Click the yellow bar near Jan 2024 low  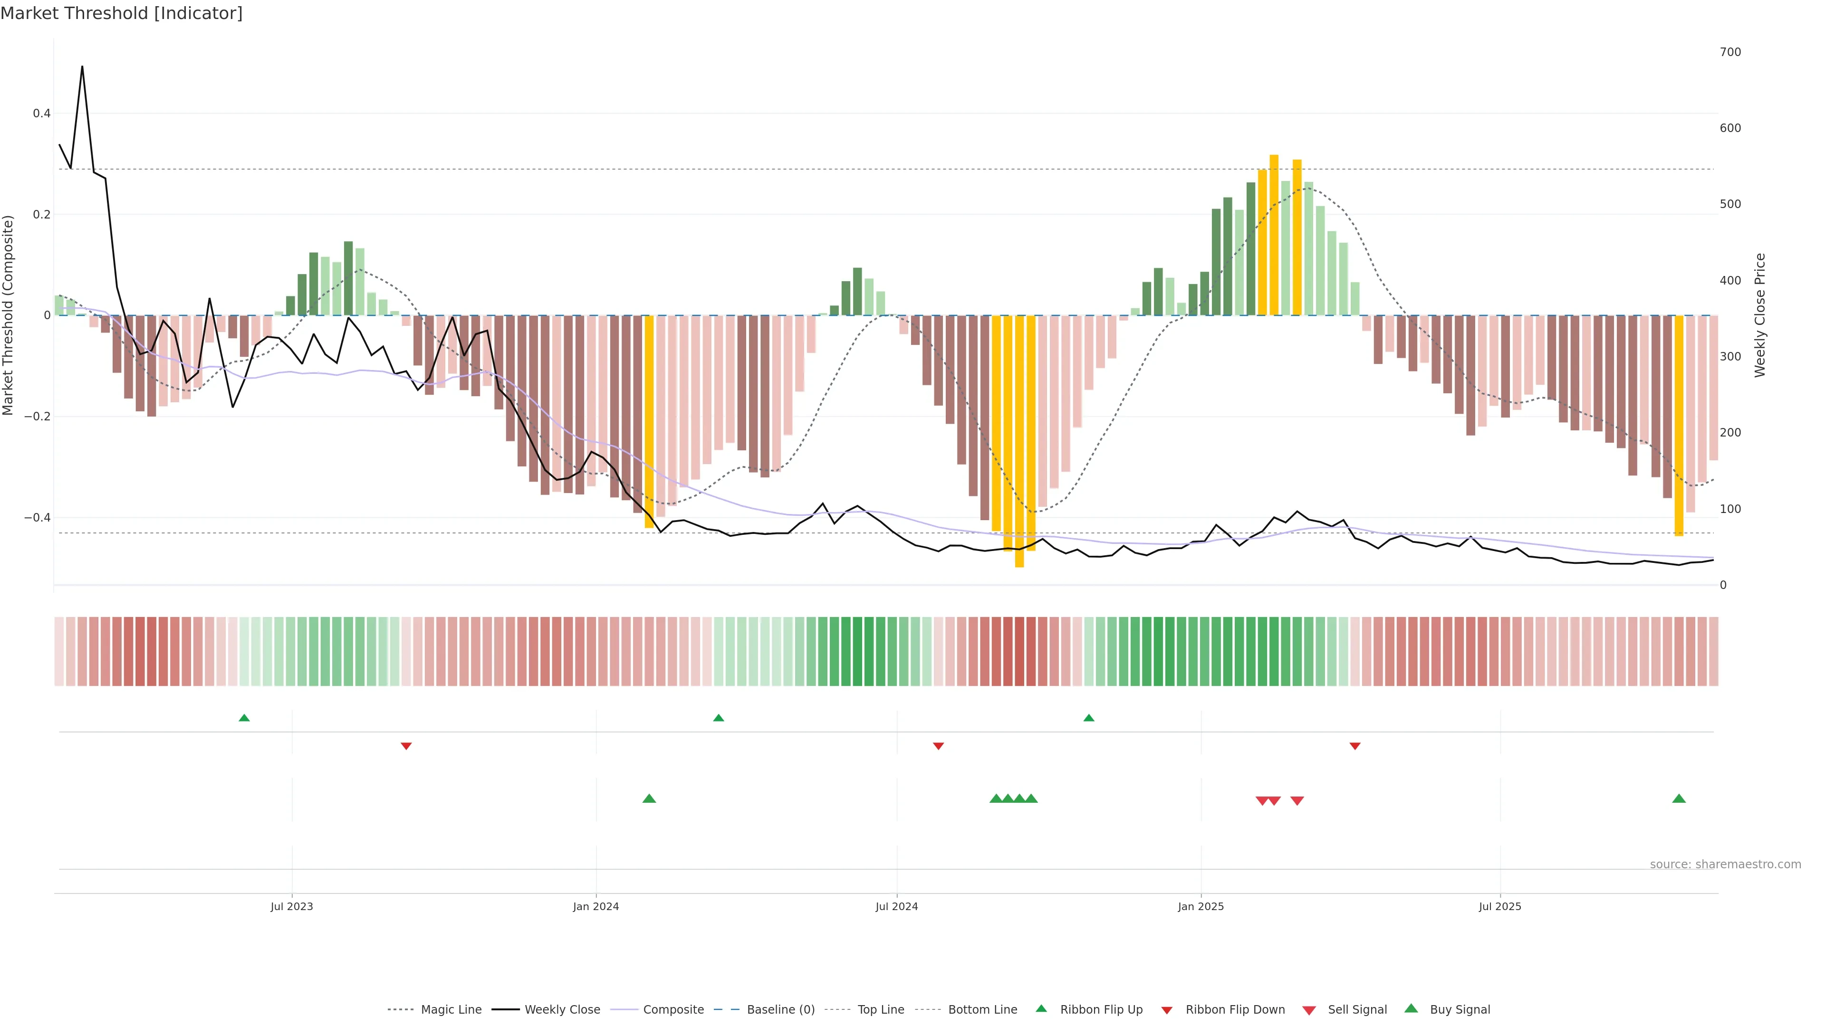(649, 421)
